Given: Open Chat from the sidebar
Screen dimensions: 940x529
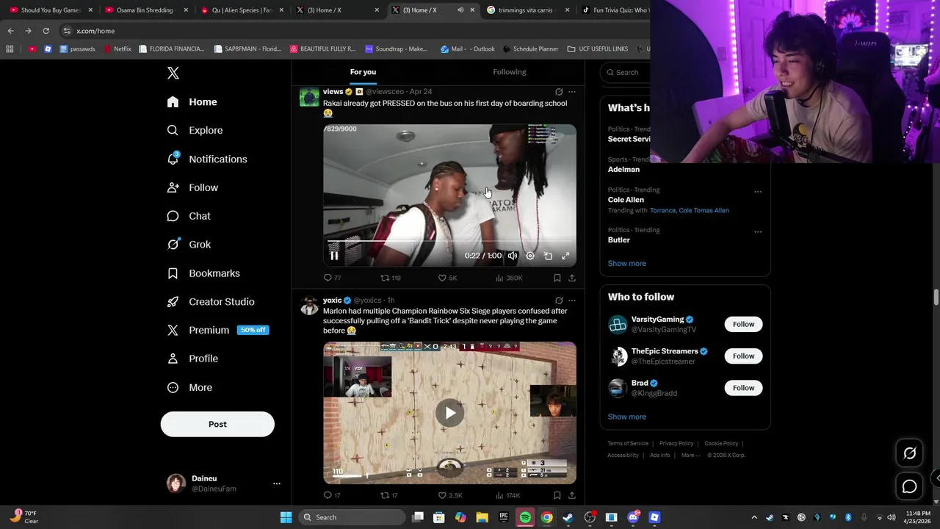Looking at the screenshot, I should click(x=189, y=216).
